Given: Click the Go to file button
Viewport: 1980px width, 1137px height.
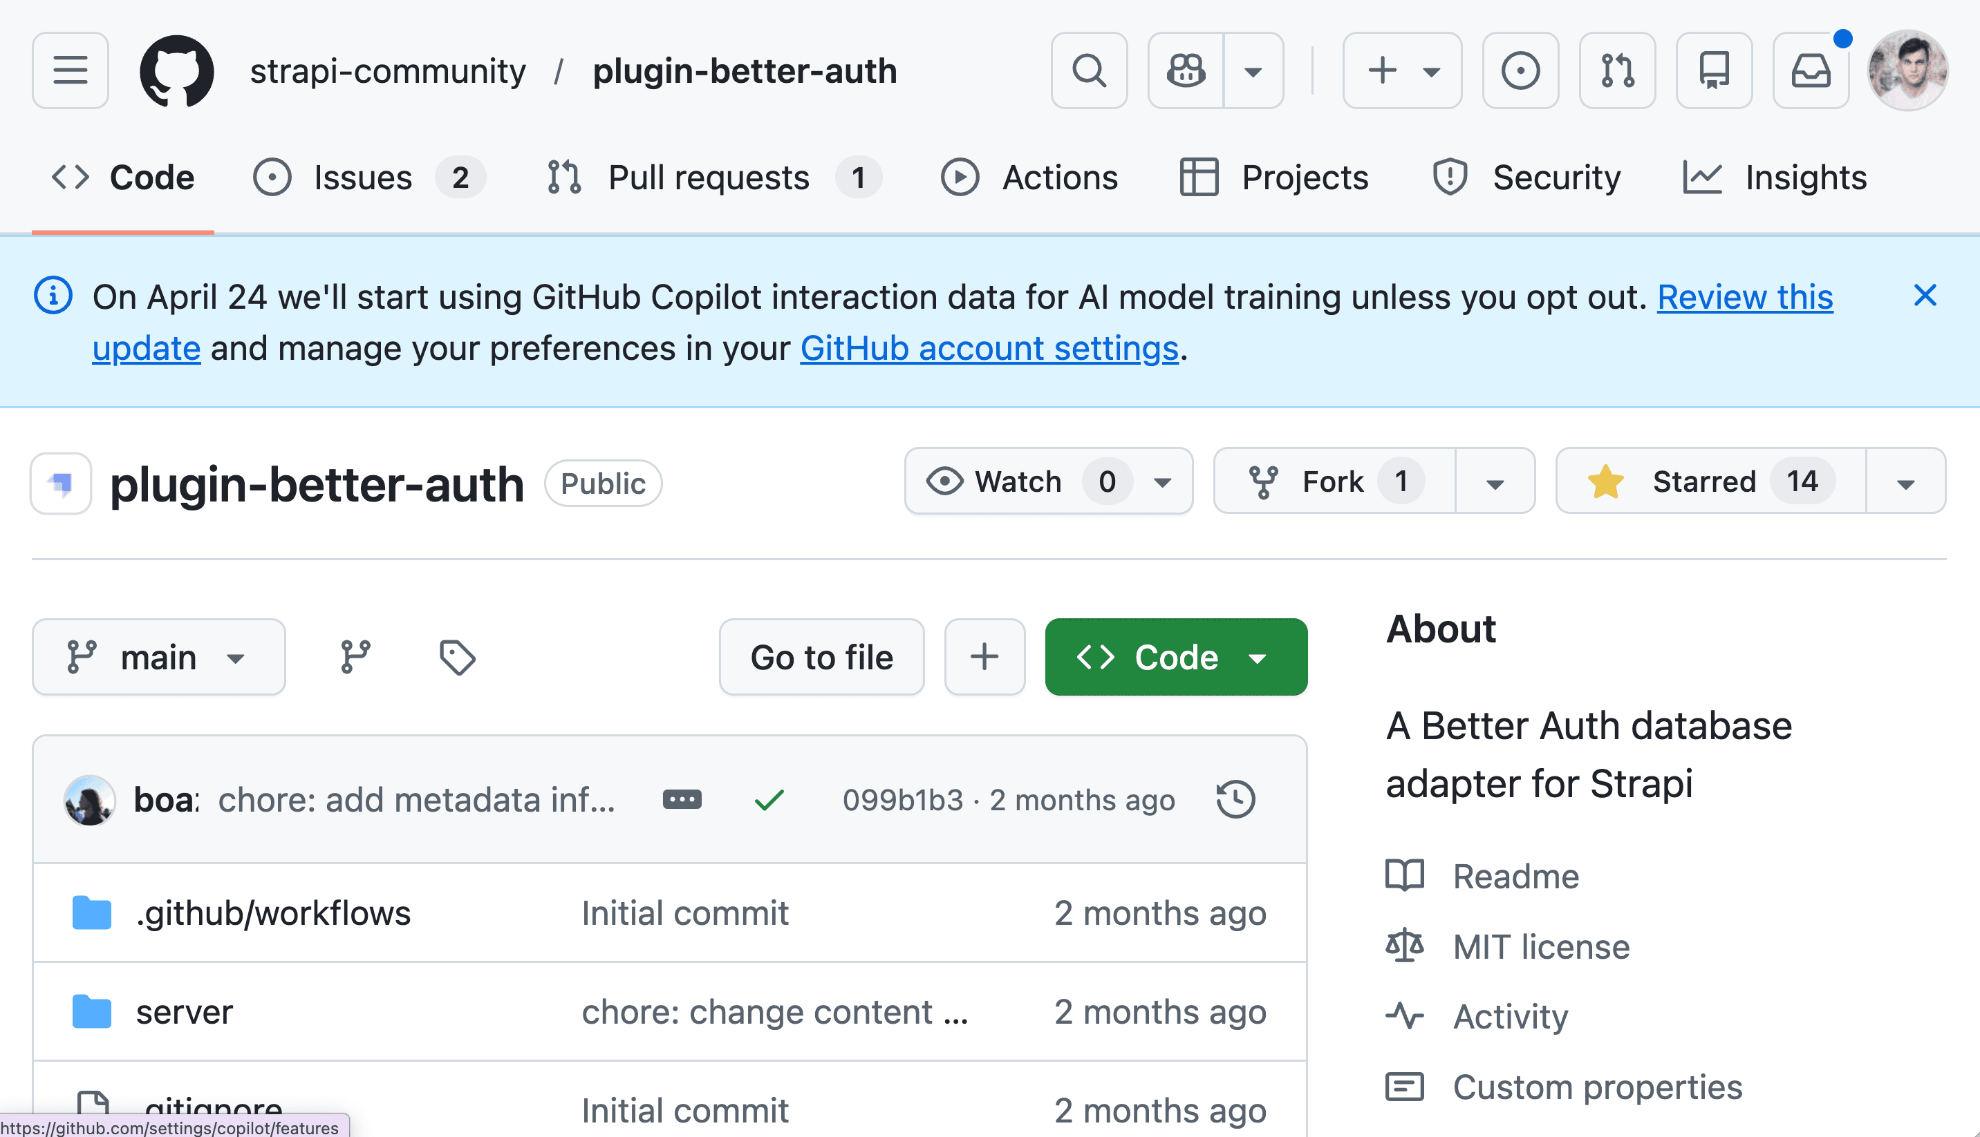Looking at the screenshot, I should tap(821, 657).
